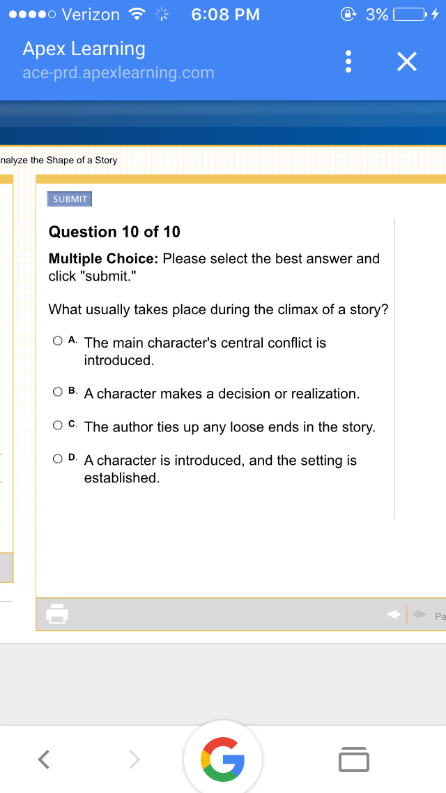Close the Apex Learning browser tab

click(x=407, y=62)
